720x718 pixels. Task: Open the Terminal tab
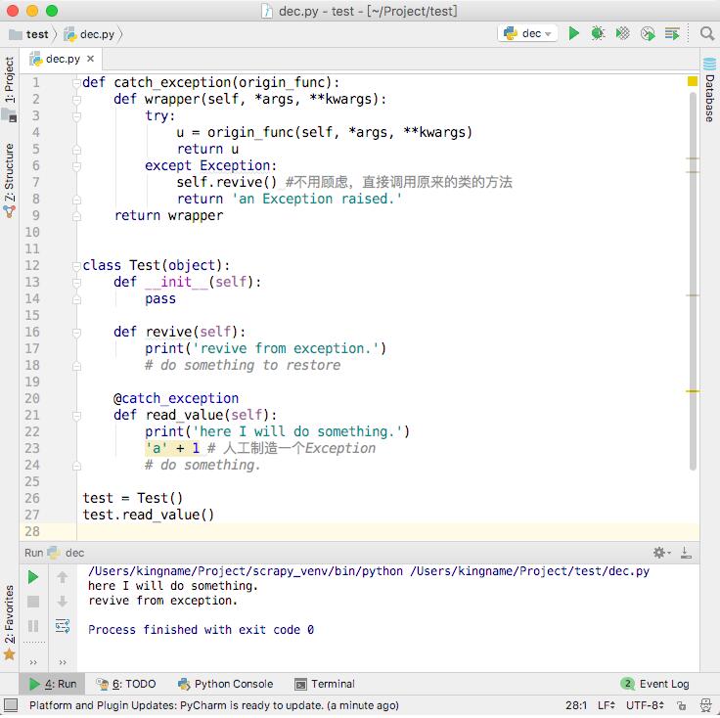click(325, 685)
